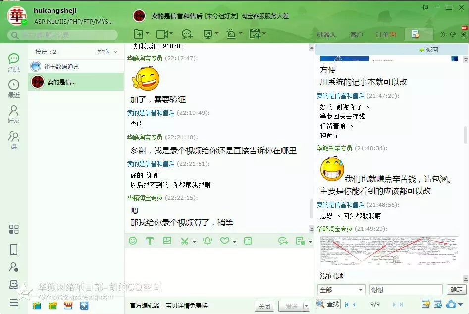Click the remote screen share icon

pos(208,34)
